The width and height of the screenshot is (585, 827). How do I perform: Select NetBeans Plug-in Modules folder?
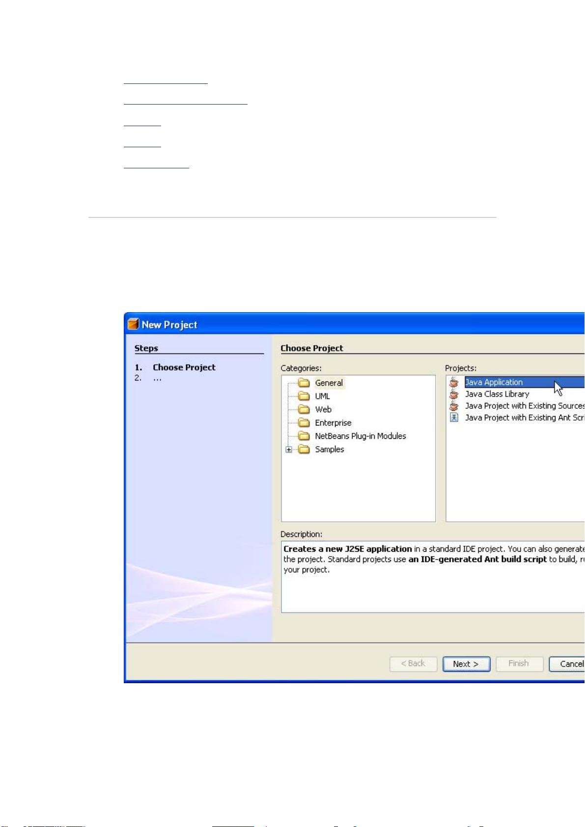tap(353, 436)
